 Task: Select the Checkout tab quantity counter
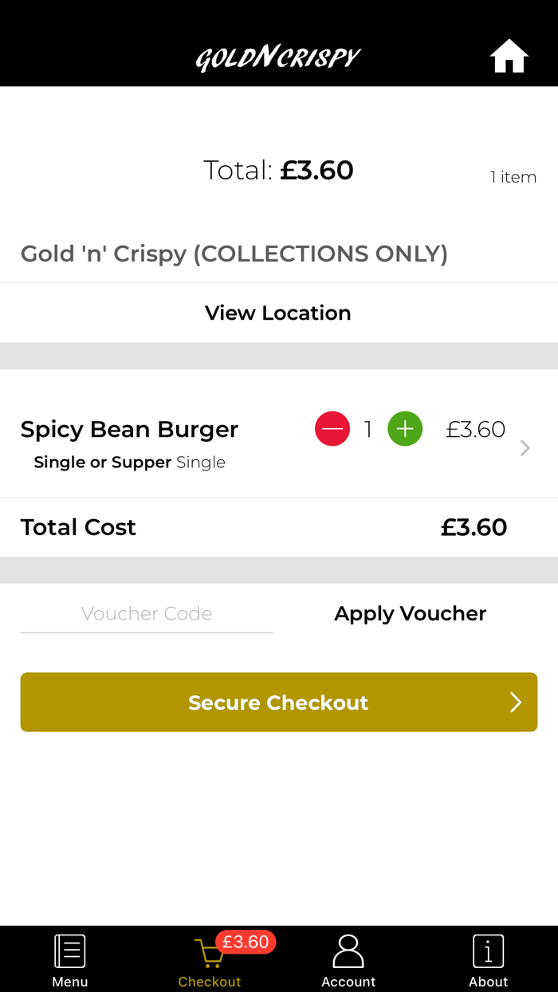tap(246, 942)
